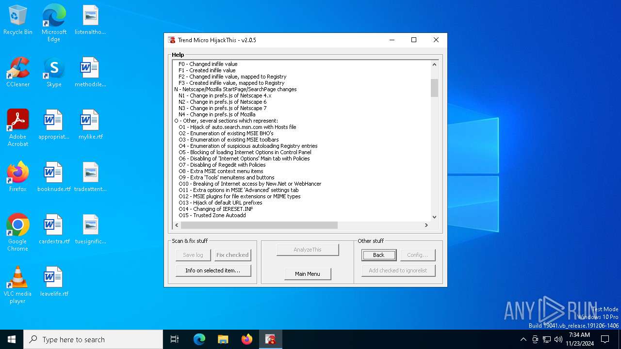Screen dimensions: 621x349
Task: Click 'O15 - Trusted Zone Autoadd' line
Action: [x=212, y=215]
